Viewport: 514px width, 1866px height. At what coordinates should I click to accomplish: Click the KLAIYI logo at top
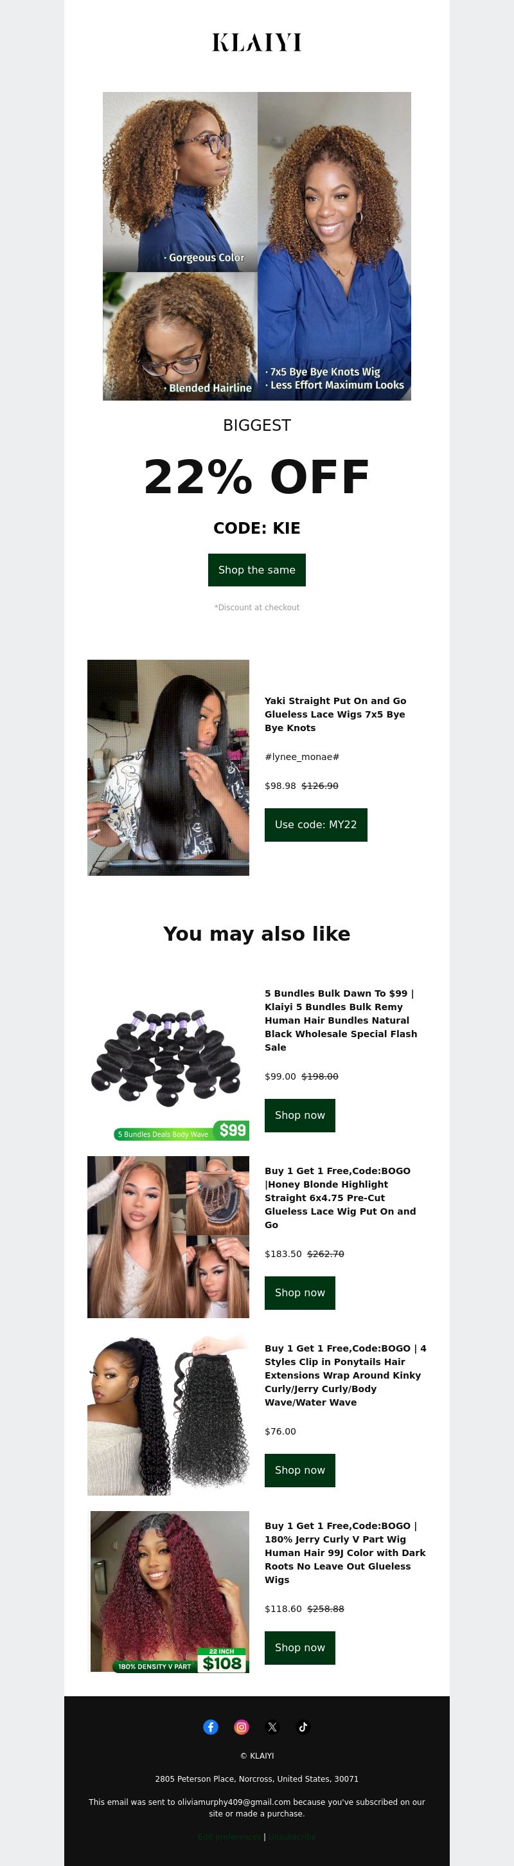coord(257,42)
